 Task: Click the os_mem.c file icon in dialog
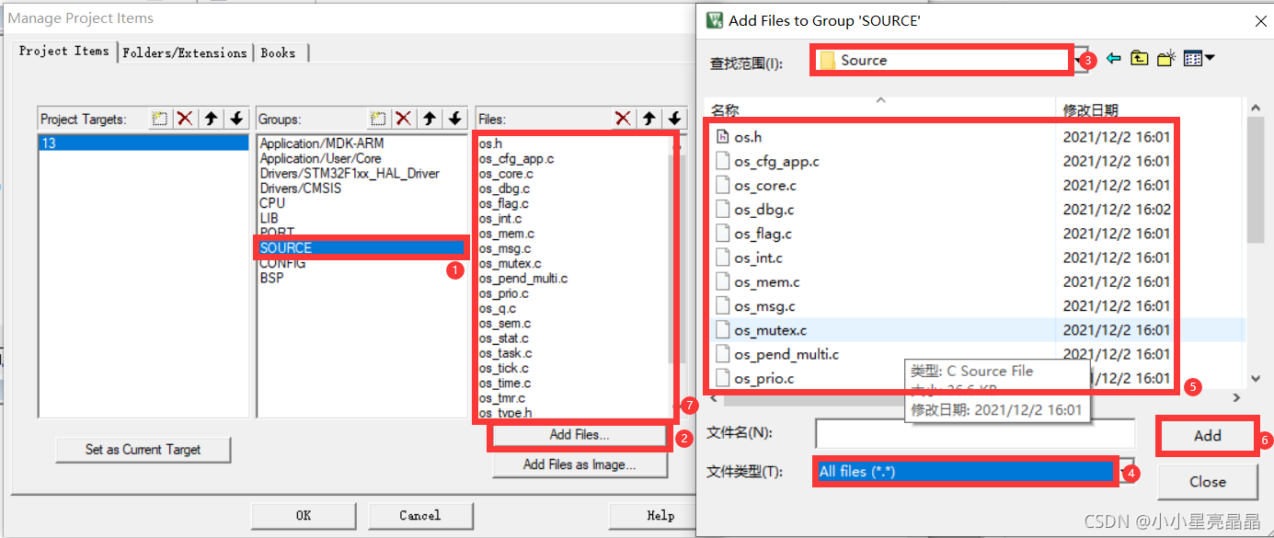(722, 281)
